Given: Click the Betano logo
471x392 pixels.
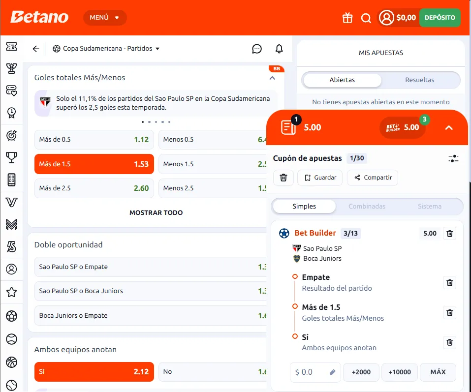Looking at the screenshot, I should [39, 17].
